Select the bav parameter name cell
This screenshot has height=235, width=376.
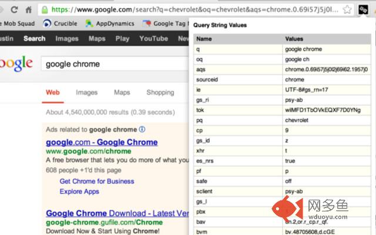[x=238, y=222]
